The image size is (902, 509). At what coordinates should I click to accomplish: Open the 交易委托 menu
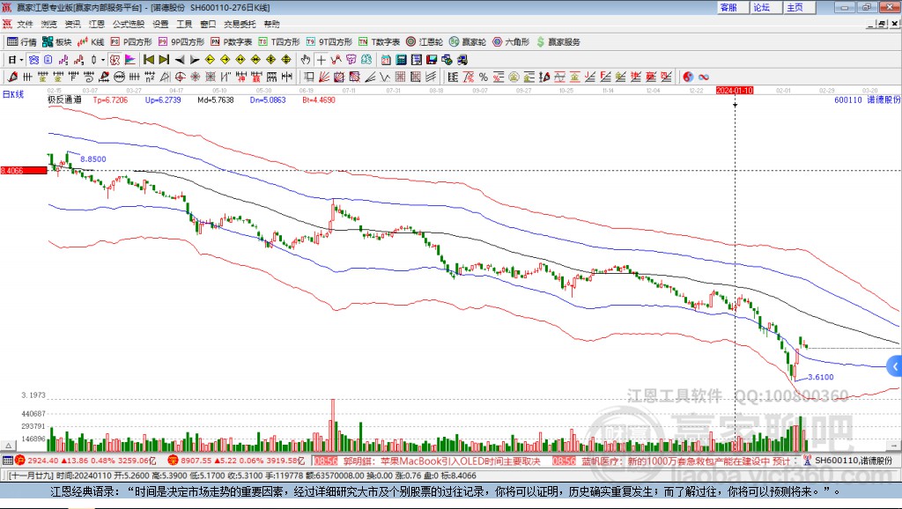240,24
